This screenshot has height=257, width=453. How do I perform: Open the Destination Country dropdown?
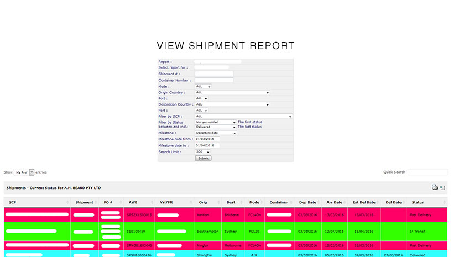pos(232,104)
